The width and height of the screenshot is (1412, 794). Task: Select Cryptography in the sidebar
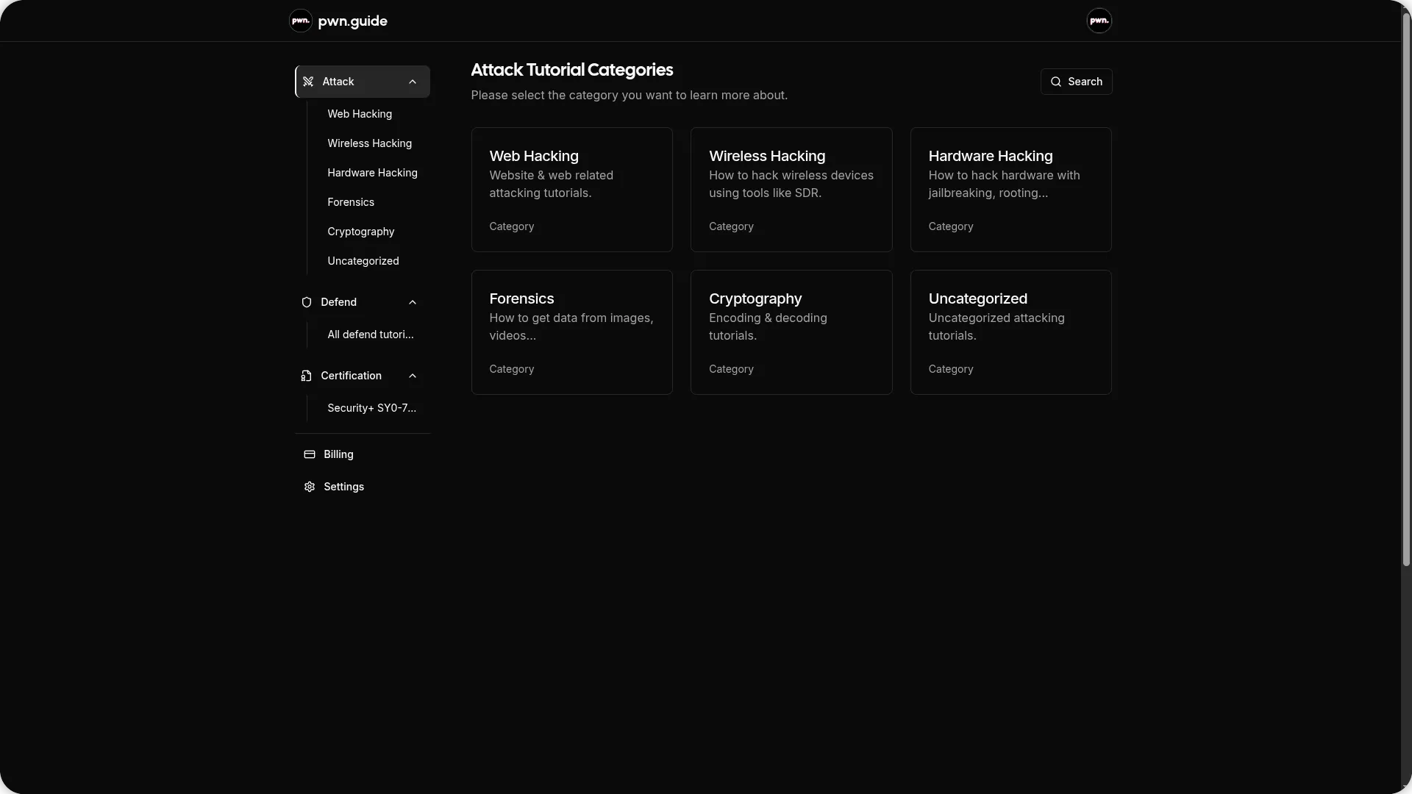click(360, 232)
